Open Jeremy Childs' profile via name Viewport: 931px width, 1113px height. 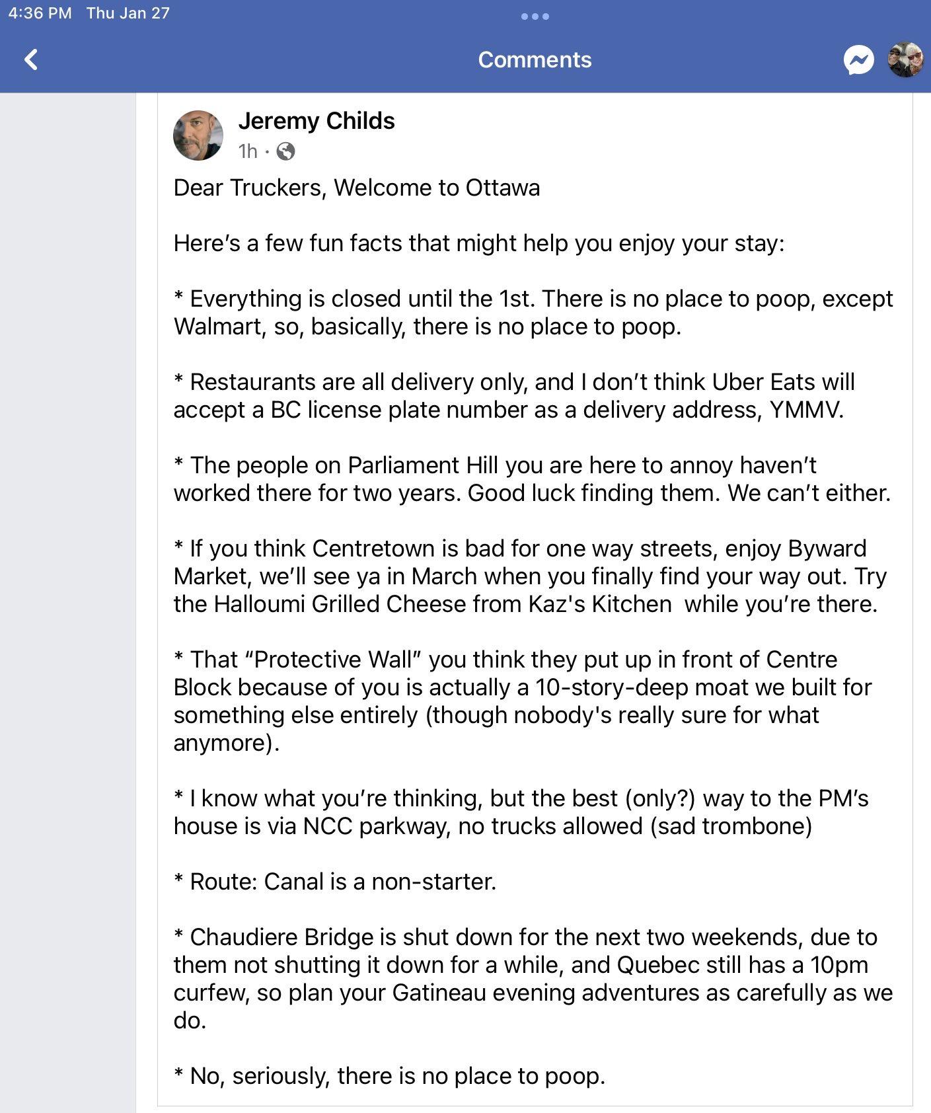[x=317, y=121]
